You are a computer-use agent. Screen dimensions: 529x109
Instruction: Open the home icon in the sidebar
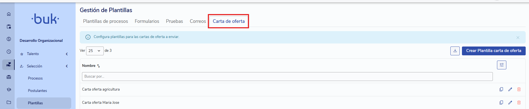[9, 14]
